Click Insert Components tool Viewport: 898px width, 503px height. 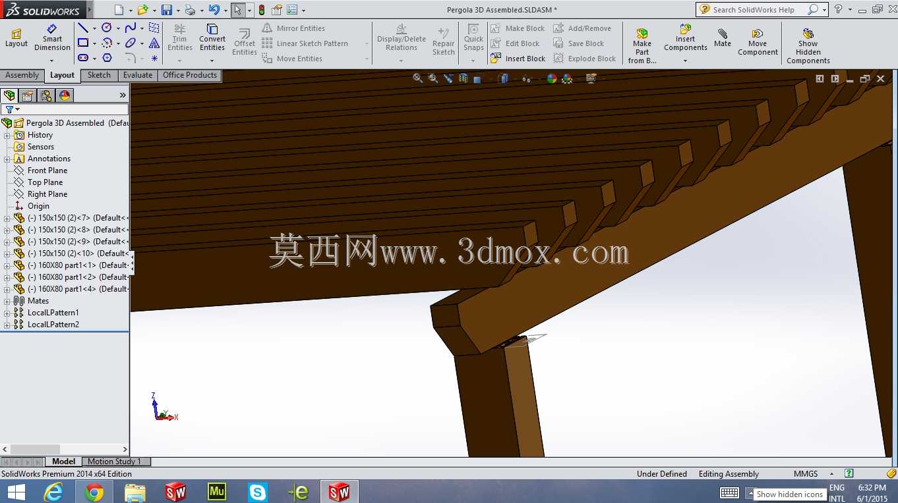[686, 38]
